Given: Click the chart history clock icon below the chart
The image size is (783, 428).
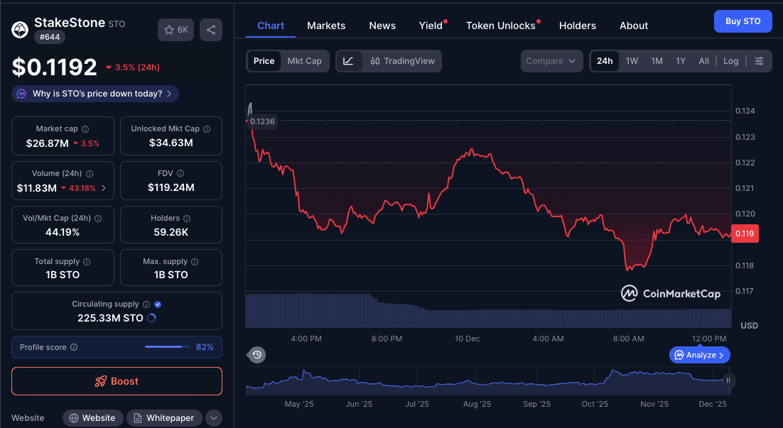Looking at the screenshot, I should [x=256, y=354].
